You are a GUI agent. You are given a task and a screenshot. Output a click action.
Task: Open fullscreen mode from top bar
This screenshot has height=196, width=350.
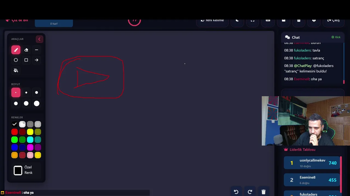253,20
